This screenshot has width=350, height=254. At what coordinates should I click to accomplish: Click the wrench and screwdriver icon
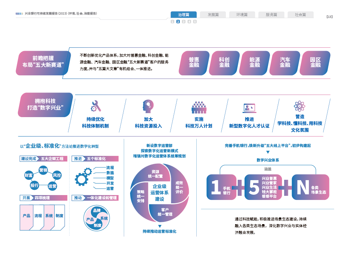tap(96, 106)
